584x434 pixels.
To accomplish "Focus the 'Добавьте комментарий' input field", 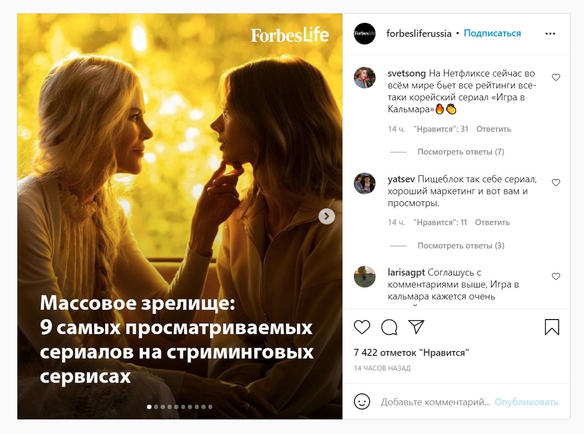I will (435, 402).
